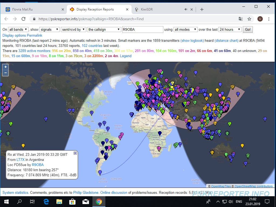
Task: Open the Chrome menu (three dots)
Action: tap(269, 19)
